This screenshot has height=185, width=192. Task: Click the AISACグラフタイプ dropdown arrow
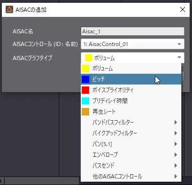[179, 57]
